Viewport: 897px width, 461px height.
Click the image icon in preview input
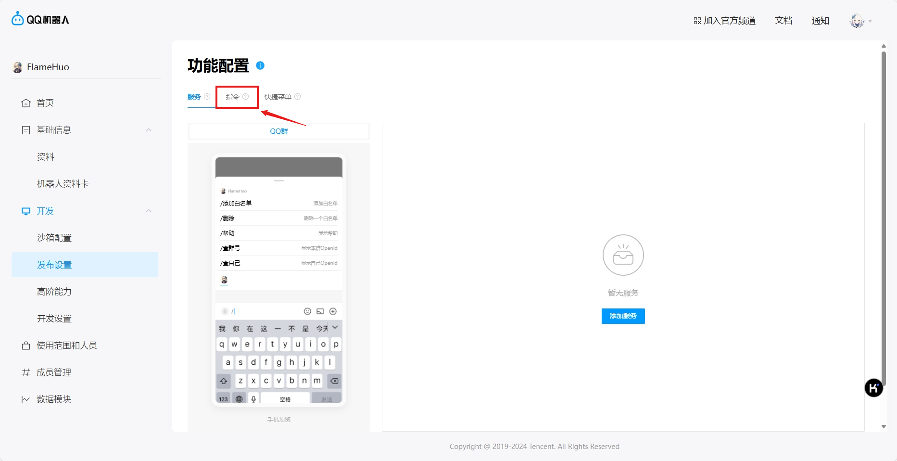coord(320,311)
